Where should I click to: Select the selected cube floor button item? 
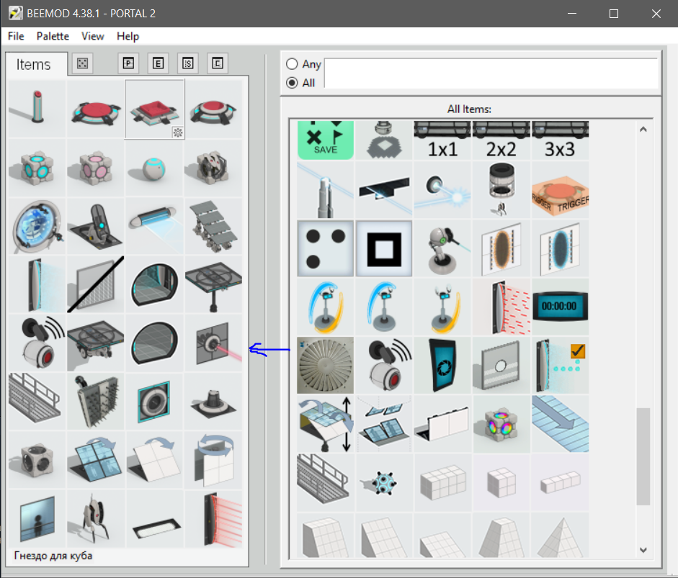click(155, 109)
